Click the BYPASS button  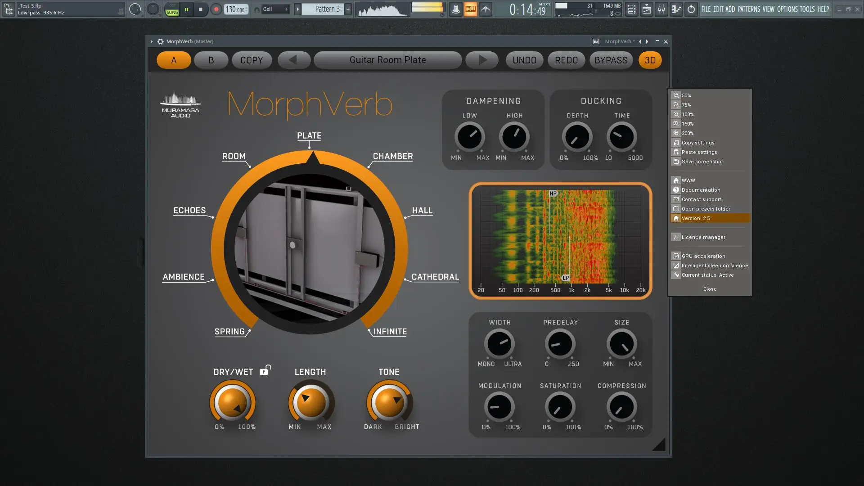point(611,60)
